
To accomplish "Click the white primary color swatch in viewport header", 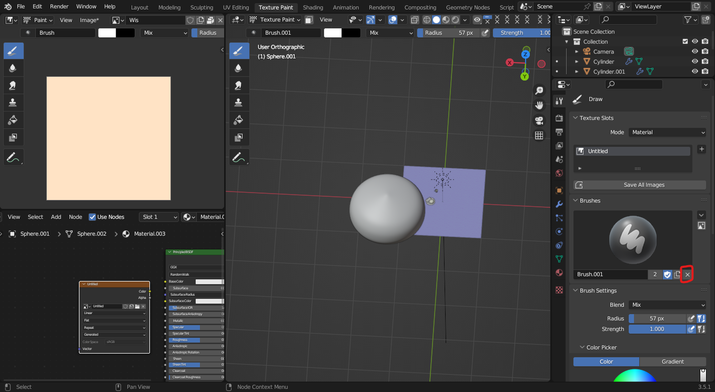I will click(x=333, y=33).
